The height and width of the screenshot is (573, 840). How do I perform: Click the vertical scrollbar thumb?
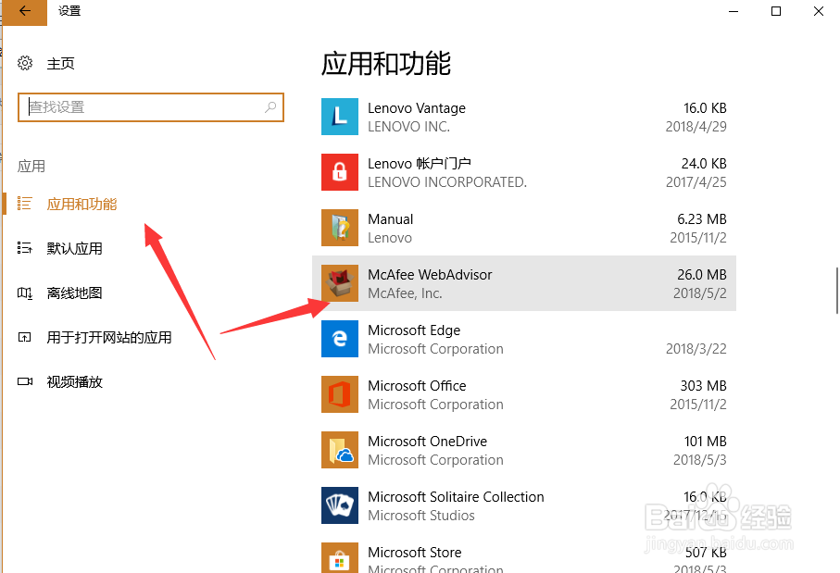tap(837, 291)
